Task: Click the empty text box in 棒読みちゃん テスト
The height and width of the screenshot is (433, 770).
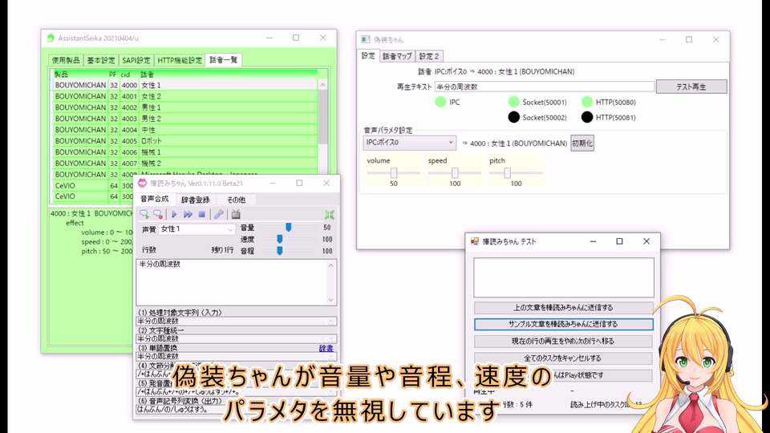Action: [x=563, y=277]
